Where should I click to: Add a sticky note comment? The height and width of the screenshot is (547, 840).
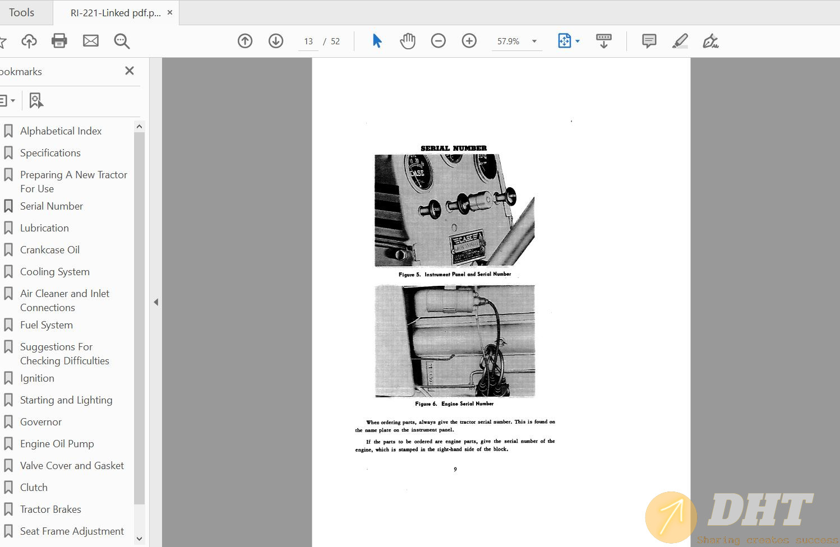649,41
